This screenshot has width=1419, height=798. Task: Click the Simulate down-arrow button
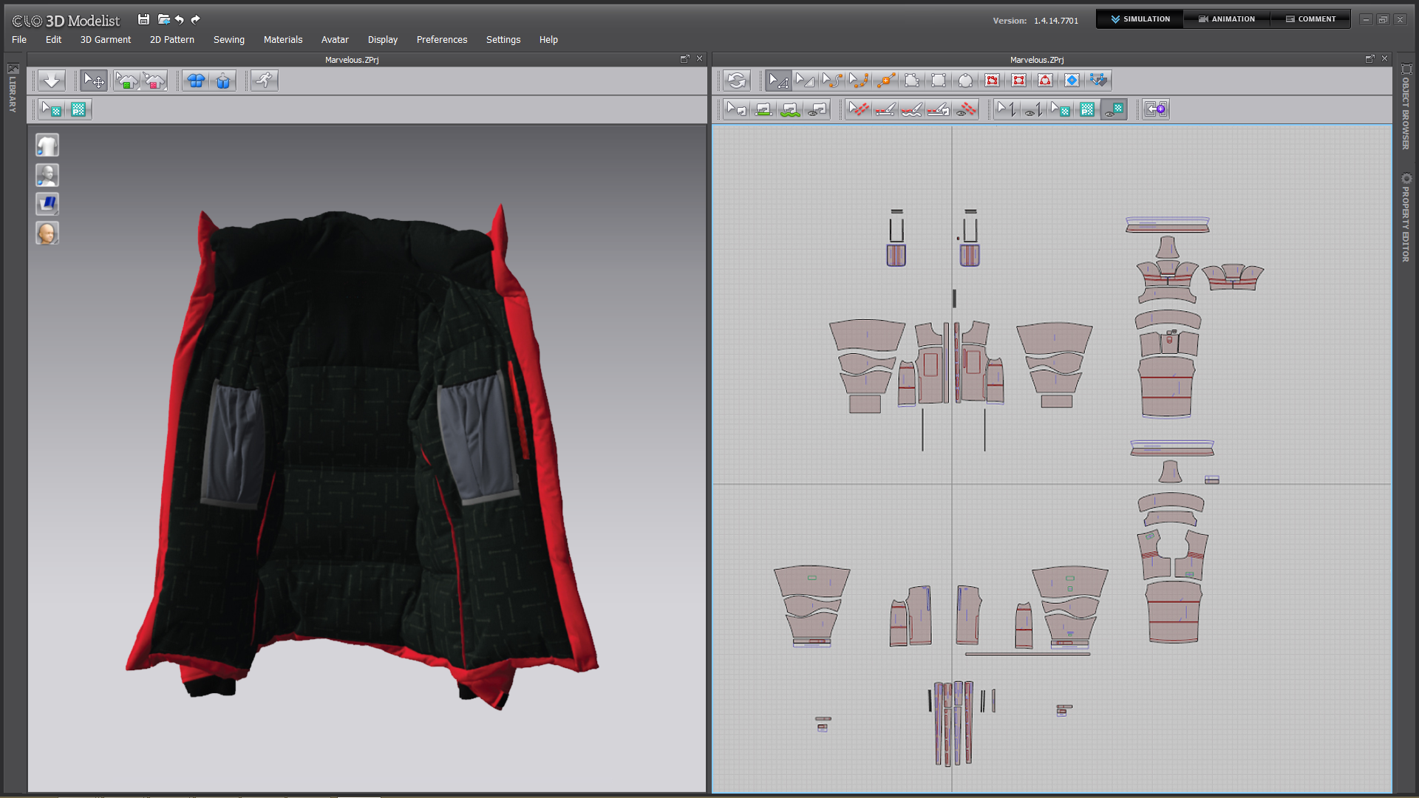51,81
